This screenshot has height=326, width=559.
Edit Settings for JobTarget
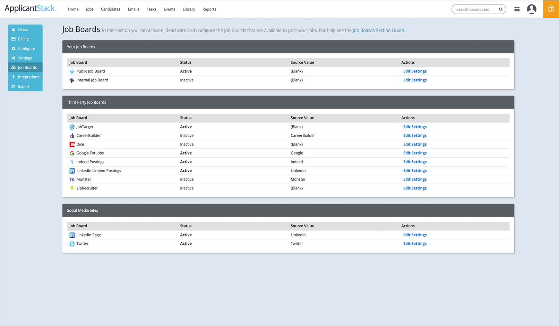click(415, 127)
